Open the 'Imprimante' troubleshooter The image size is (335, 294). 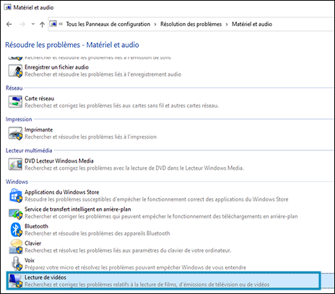pyautogui.click(x=38, y=130)
